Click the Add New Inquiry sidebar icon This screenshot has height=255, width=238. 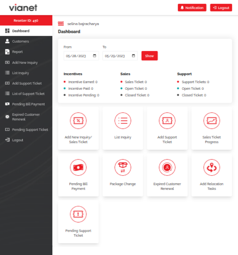tap(7, 62)
